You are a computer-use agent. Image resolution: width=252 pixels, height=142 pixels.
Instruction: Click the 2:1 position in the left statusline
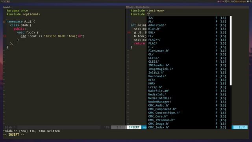point(119,127)
